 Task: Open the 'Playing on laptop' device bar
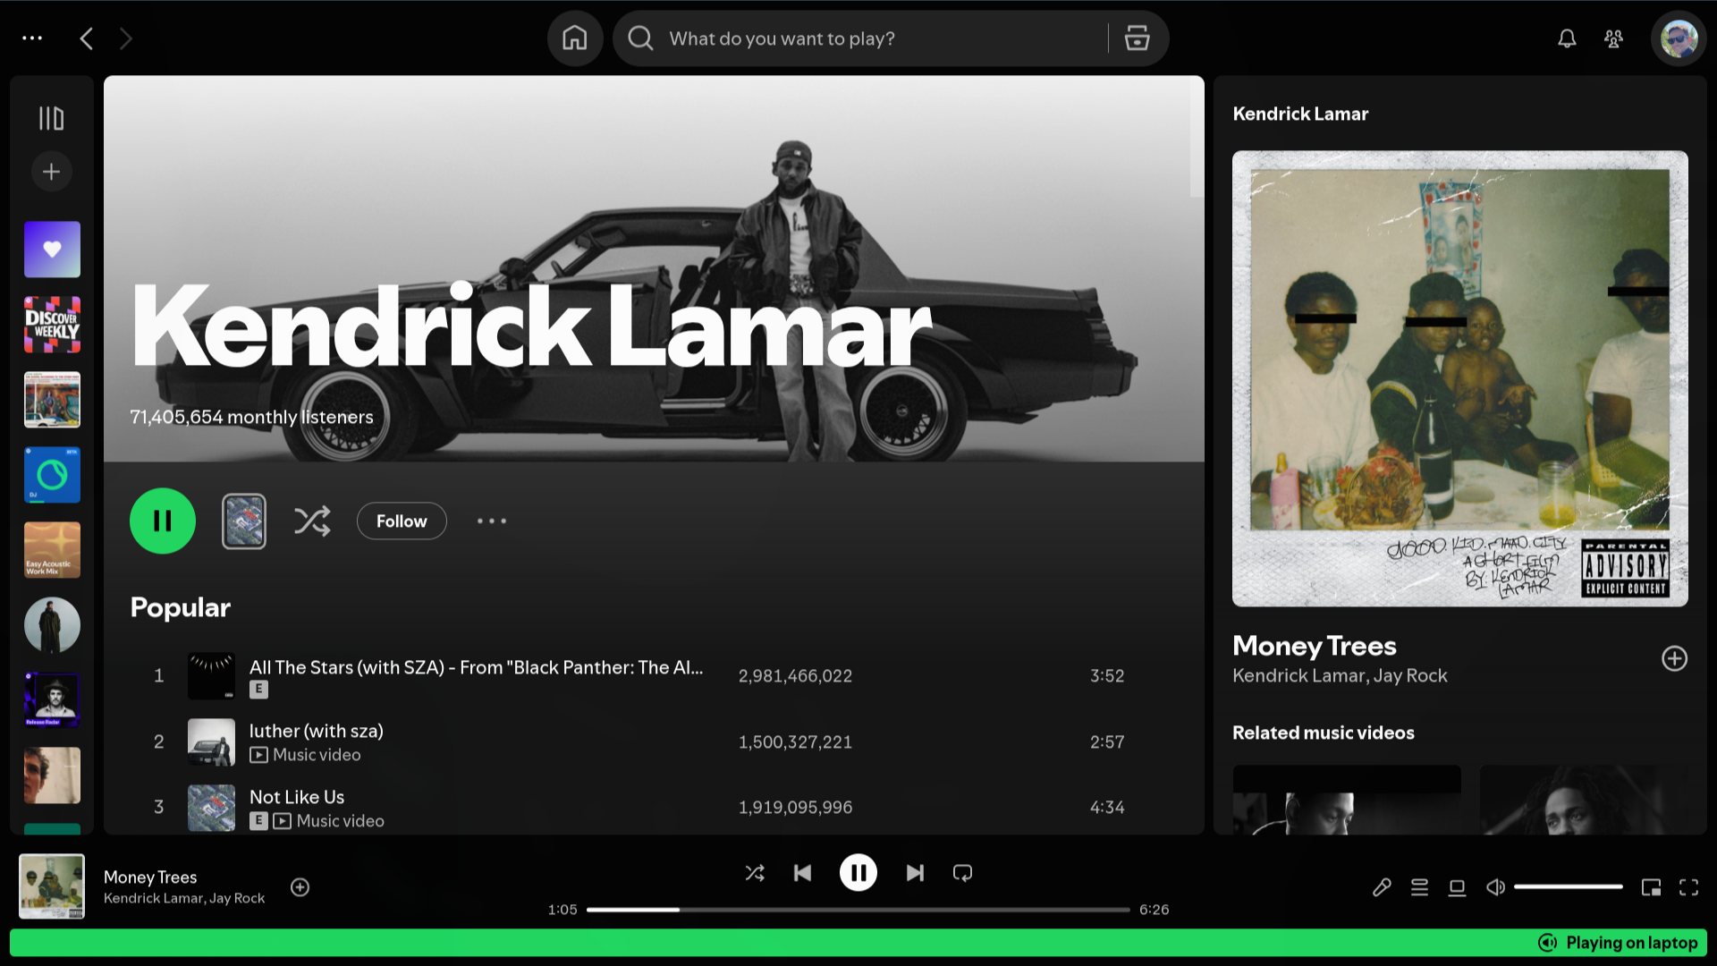point(858,943)
